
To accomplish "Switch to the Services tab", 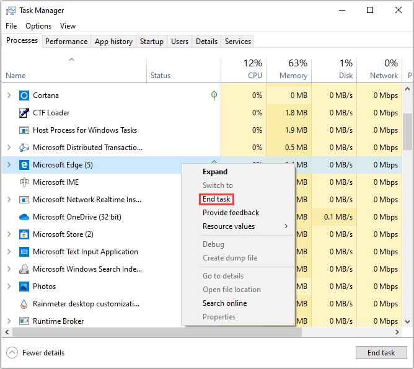I will point(237,42).
